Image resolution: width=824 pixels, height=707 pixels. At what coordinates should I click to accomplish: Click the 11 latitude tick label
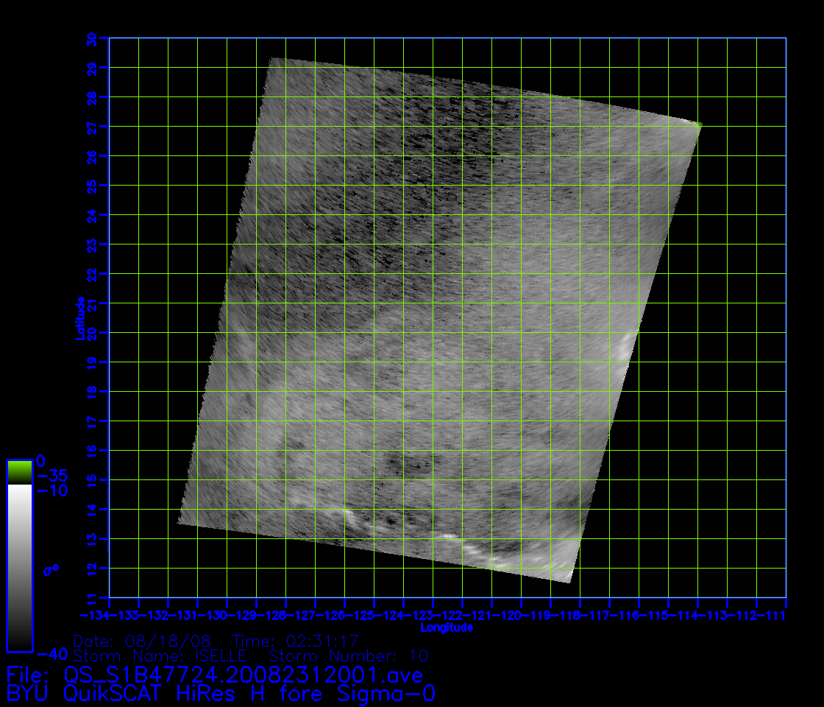click(93, 597)
